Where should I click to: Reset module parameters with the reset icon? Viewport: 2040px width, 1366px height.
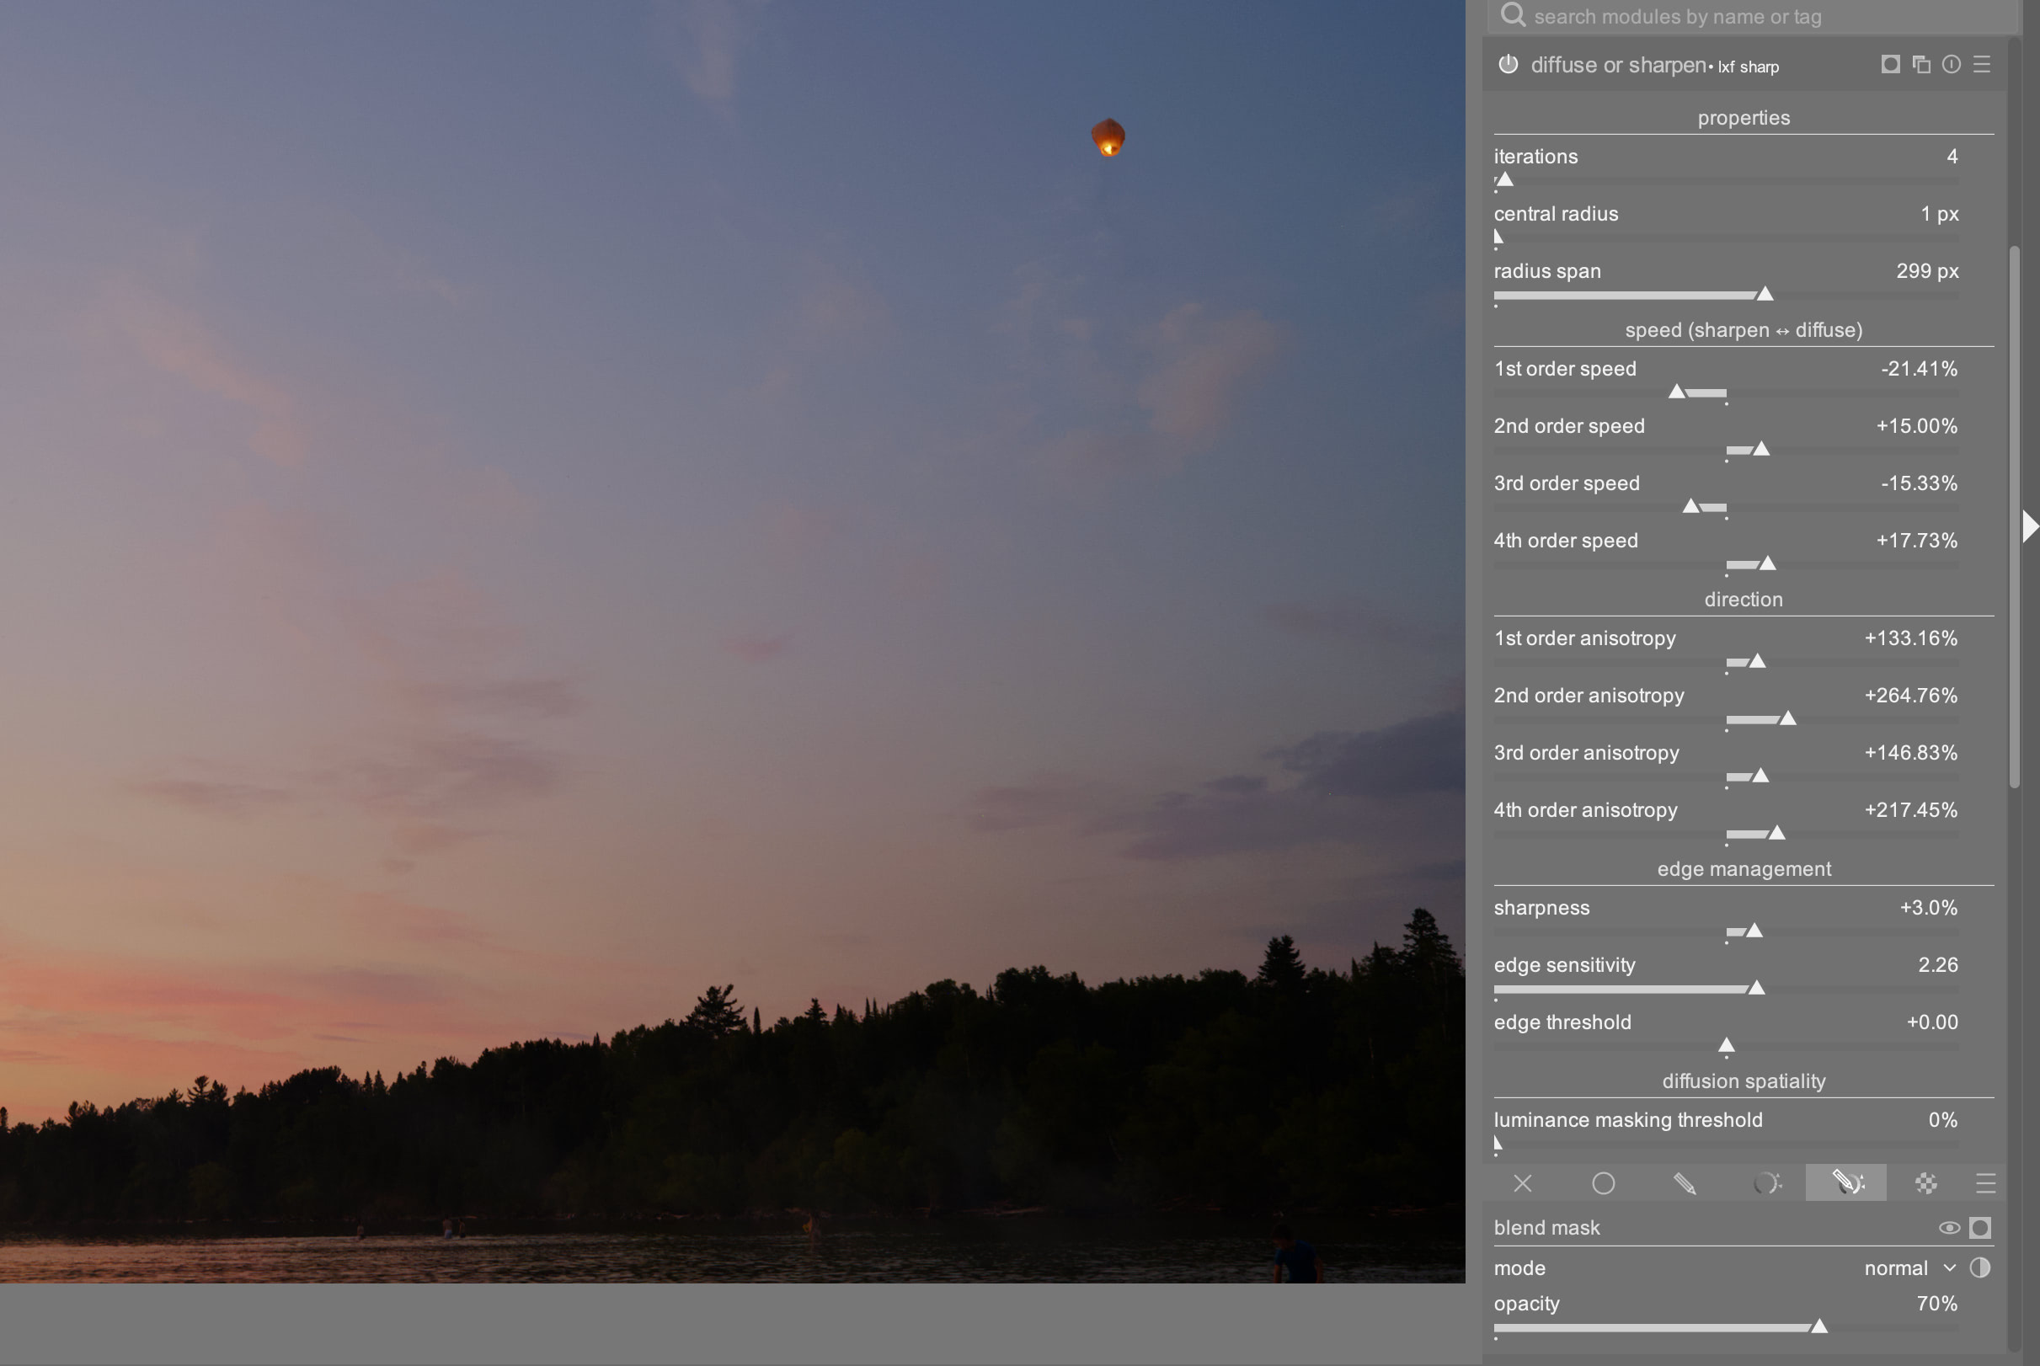1952,64
